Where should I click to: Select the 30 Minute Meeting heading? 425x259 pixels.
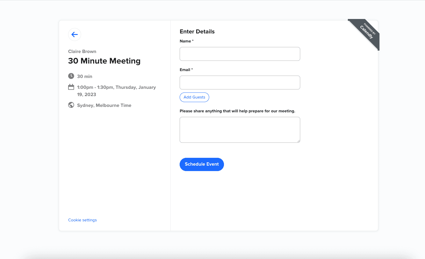[x=104, y=61]
